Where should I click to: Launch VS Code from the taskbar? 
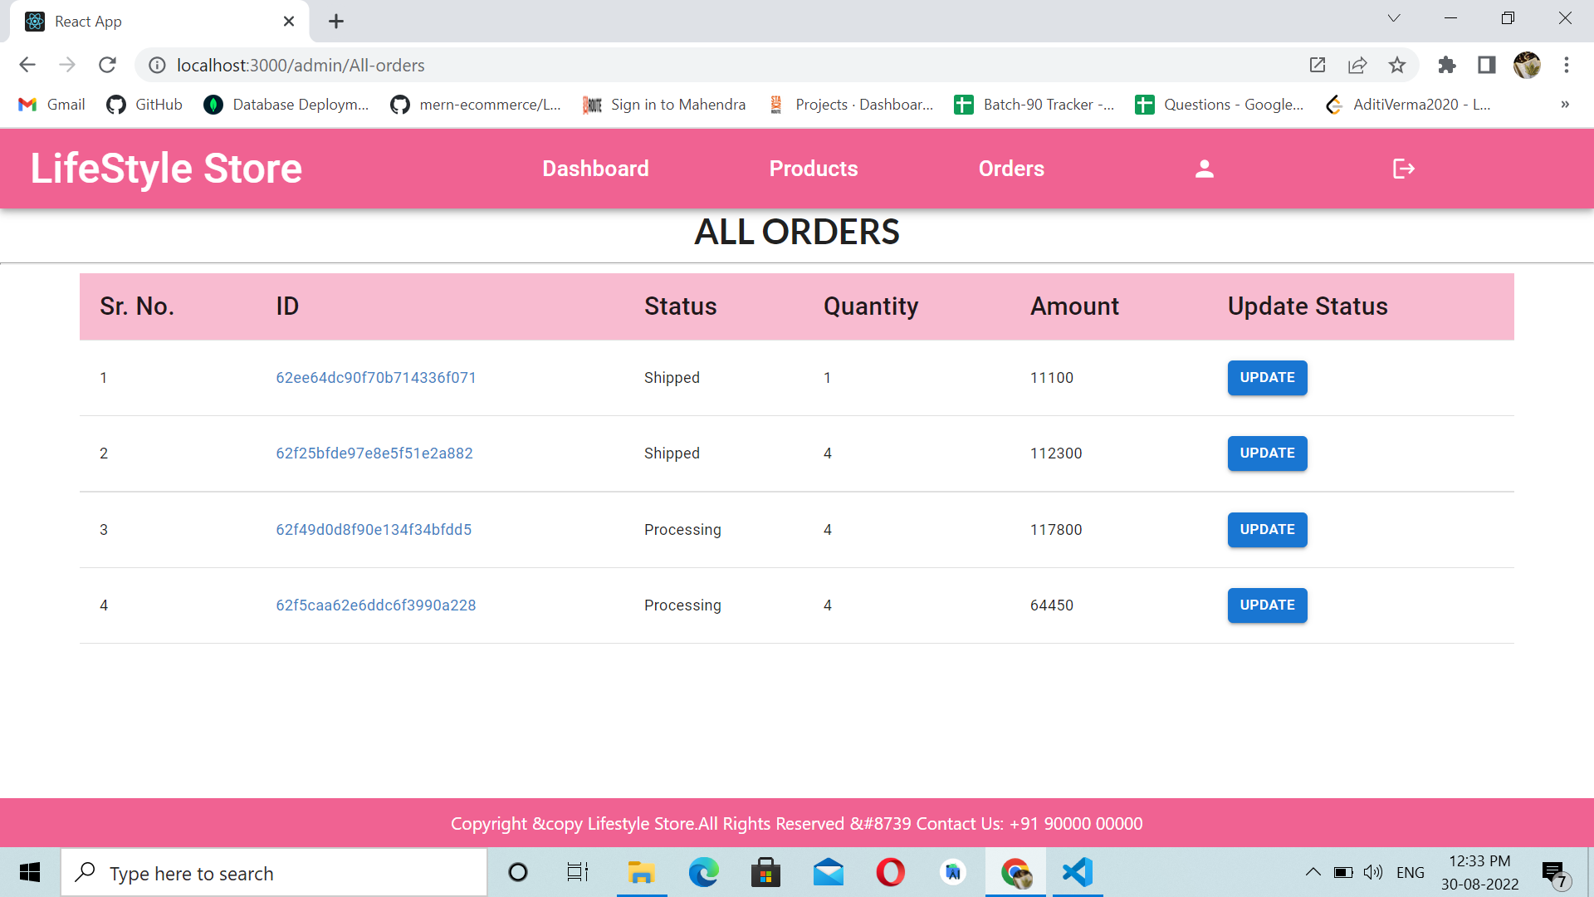point(1077,872)
